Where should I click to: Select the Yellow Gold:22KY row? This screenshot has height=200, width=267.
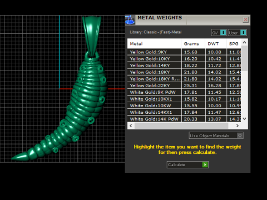pos(184,86)
